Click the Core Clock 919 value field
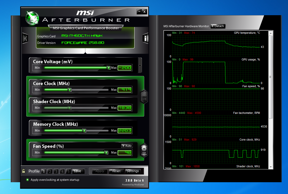The height and width of the screenshot is (194, 288). click(125, 90)
